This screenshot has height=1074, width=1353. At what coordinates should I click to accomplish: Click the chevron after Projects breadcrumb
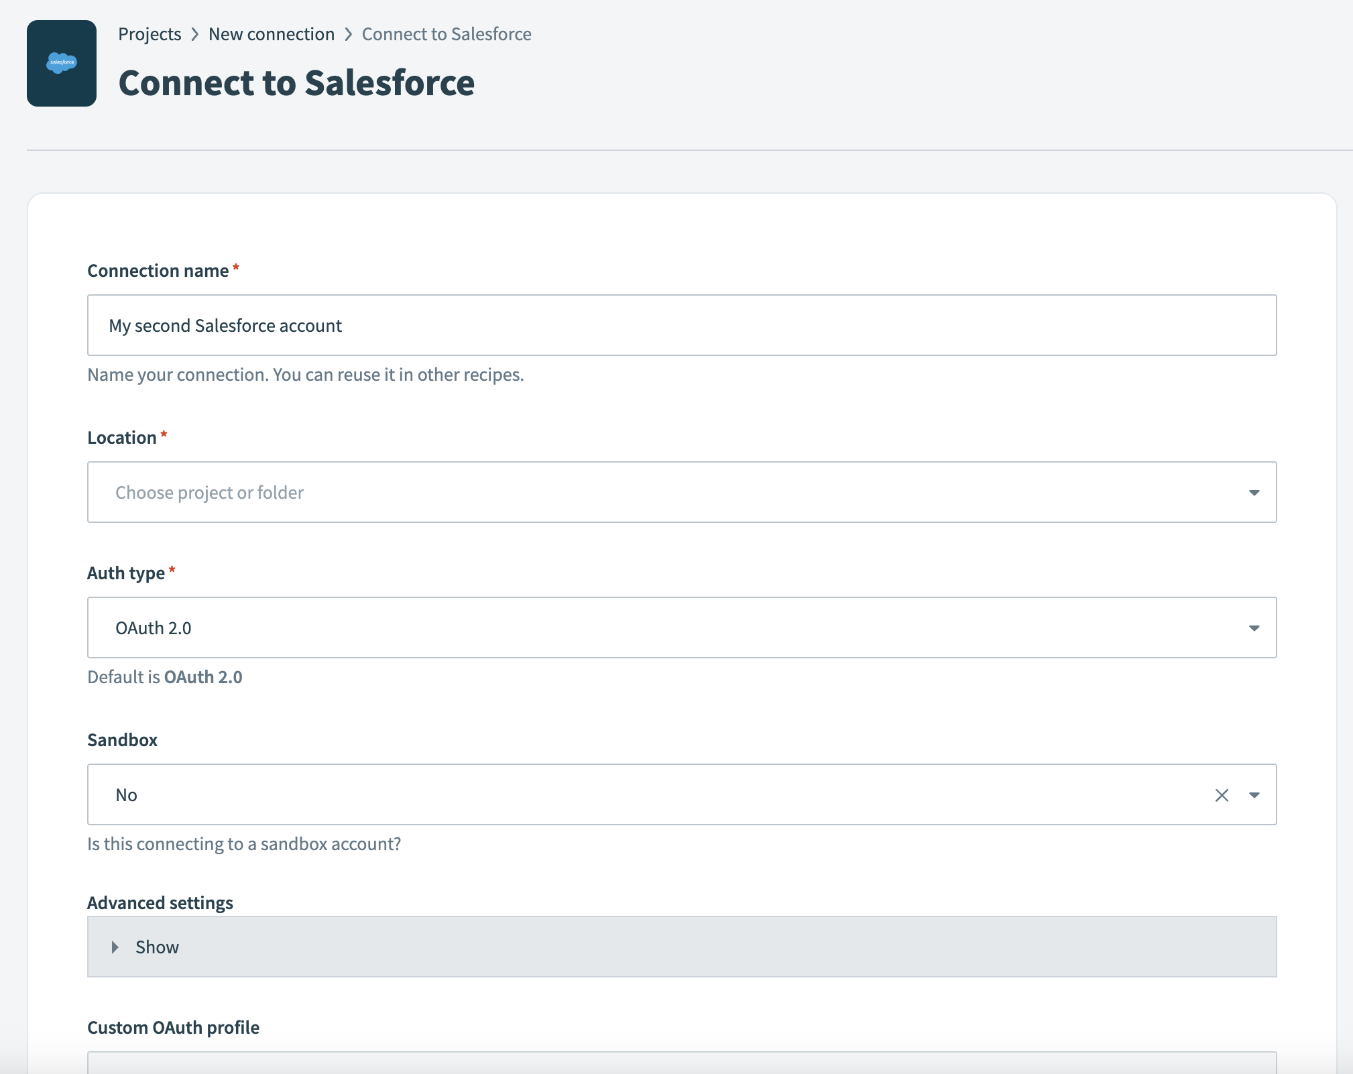[194, 34]
